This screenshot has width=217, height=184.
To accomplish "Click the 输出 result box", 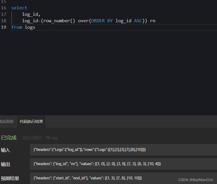I will (124, 164).
